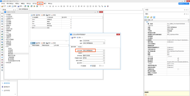Select the 演示系统 tree item

pos(10,54)
